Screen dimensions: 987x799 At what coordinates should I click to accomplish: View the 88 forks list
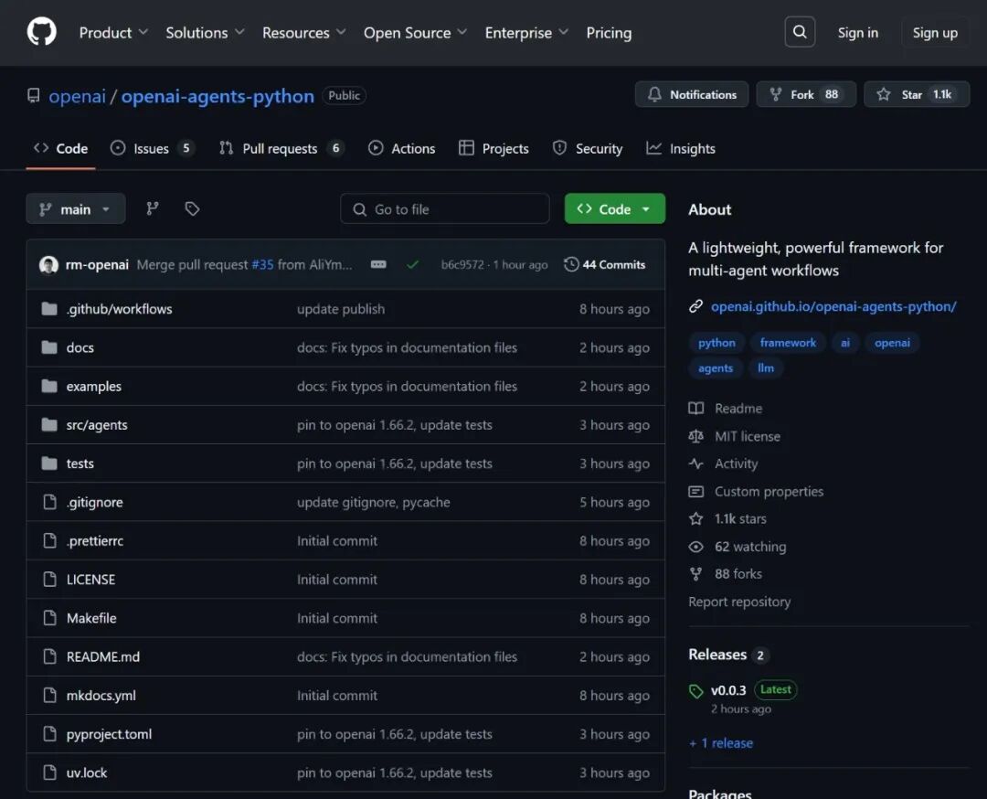click(x=738, y=573)
